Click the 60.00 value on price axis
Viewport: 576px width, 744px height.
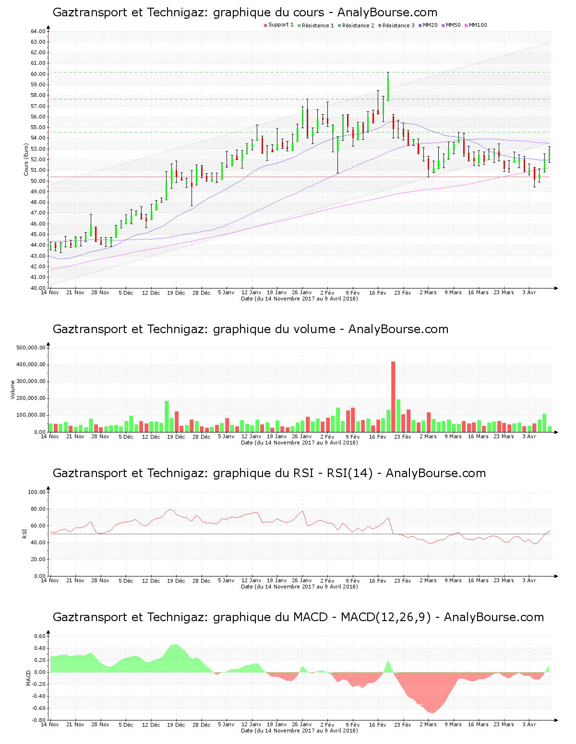(38, 74)
